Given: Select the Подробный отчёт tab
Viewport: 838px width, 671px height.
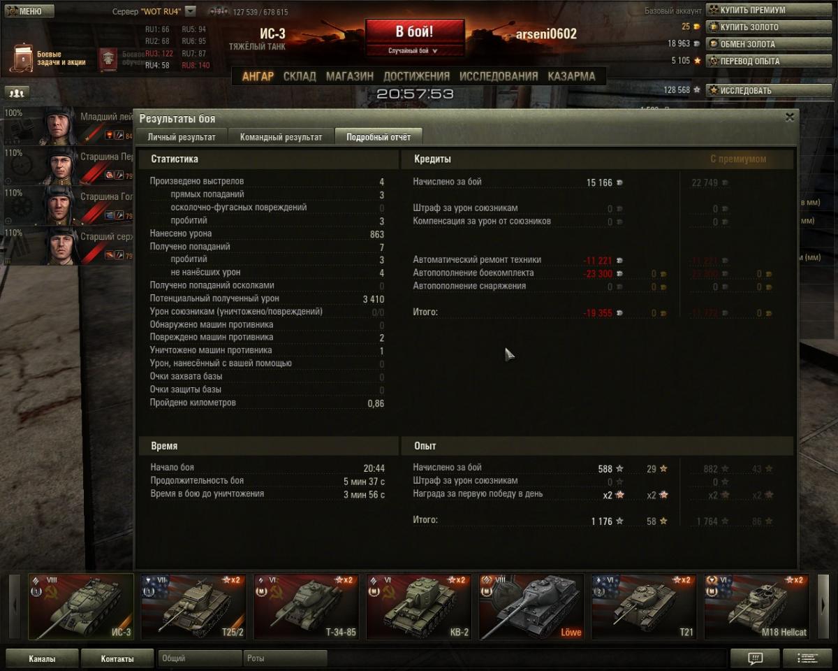Looking at the screenshot, I should pos(378,137).
